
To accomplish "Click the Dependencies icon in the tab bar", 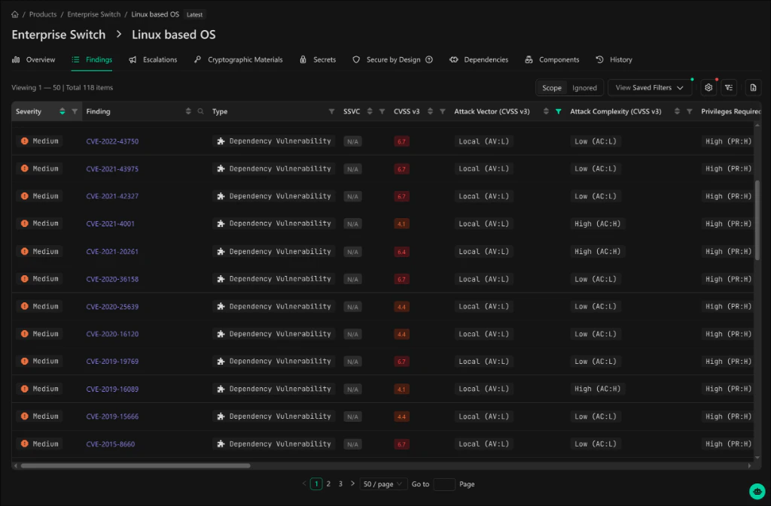I will point(454,59).
